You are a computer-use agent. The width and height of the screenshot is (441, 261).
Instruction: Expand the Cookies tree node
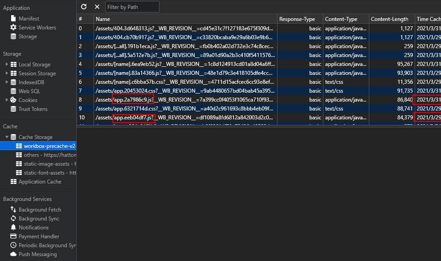(x=7, y=100)
